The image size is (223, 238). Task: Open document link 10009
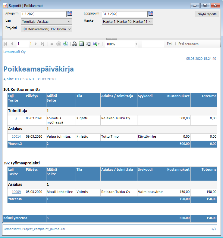click(16, 192)
